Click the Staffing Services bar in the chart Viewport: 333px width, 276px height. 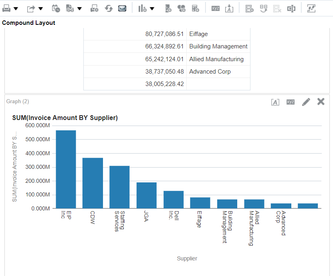pyautogui.click(x=119, y=187)
